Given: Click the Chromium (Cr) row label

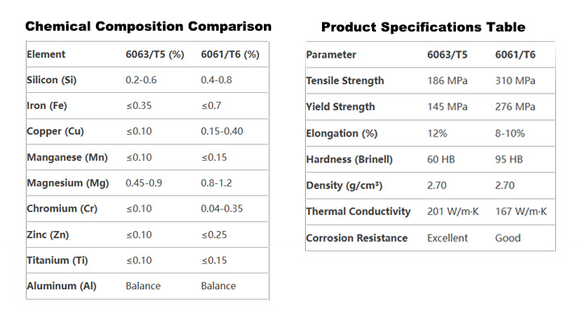Looking at the screenshot, I should coord(62,209).
